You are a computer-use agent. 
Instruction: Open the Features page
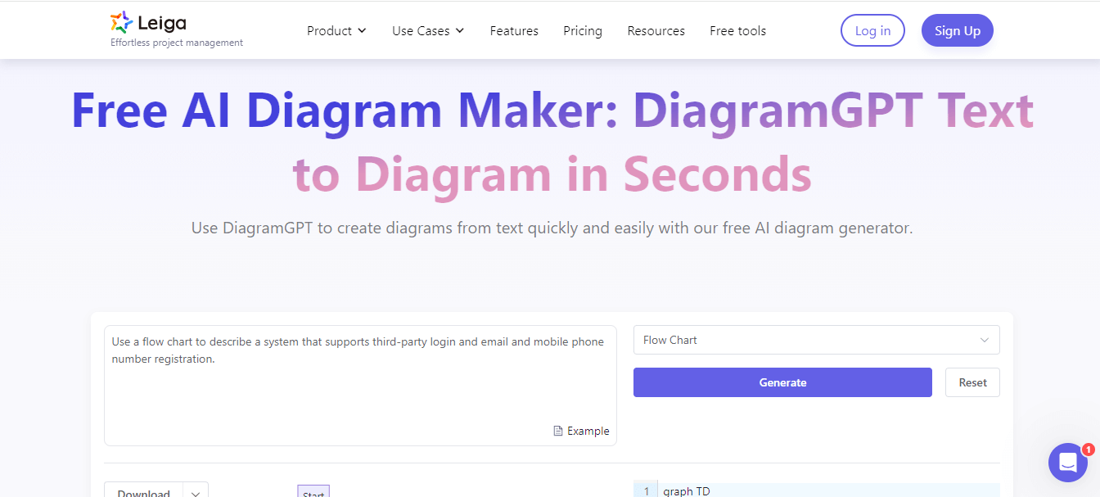tap(514, 31)
